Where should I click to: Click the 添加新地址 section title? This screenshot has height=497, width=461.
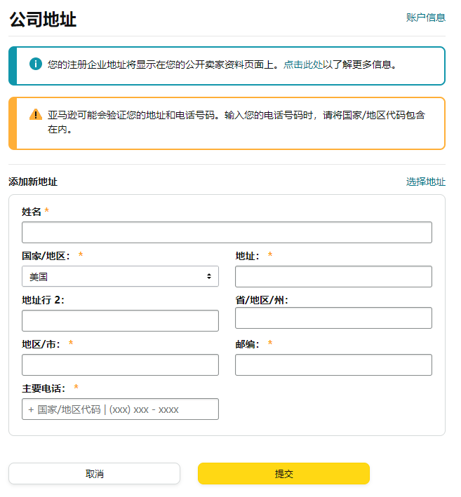pyautogui.click(x=33, y=182)
